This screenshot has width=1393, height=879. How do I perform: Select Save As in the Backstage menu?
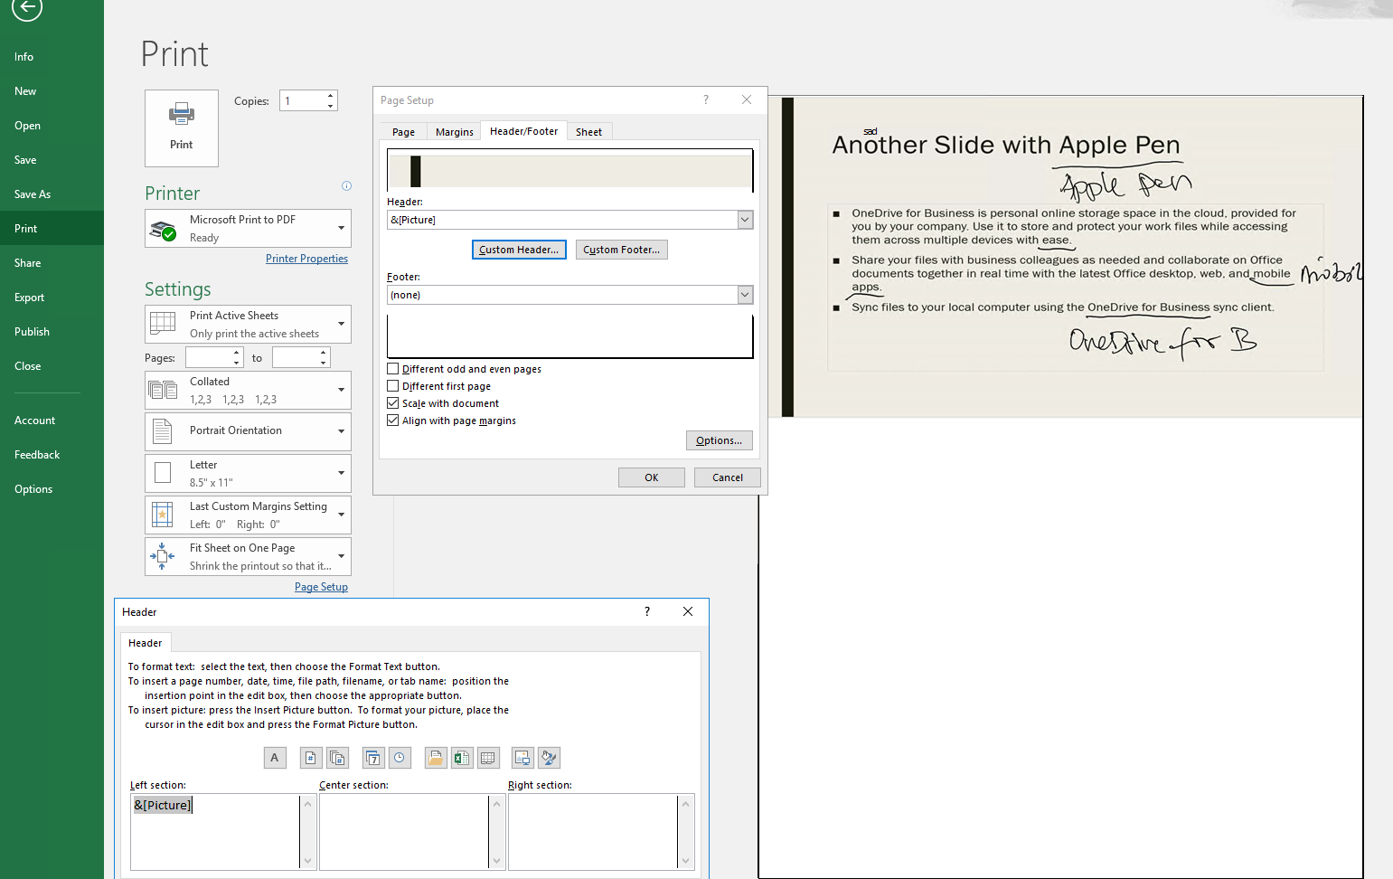pyautogui.click(x=52, y=194)
